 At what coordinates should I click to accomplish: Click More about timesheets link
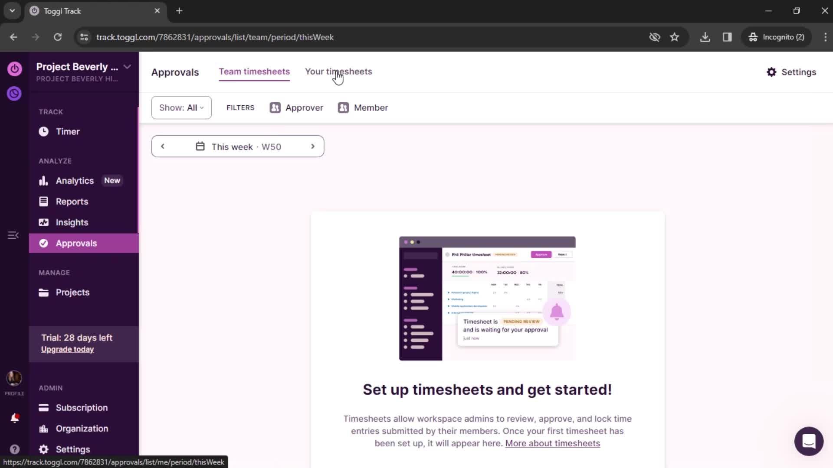point(552,443)
